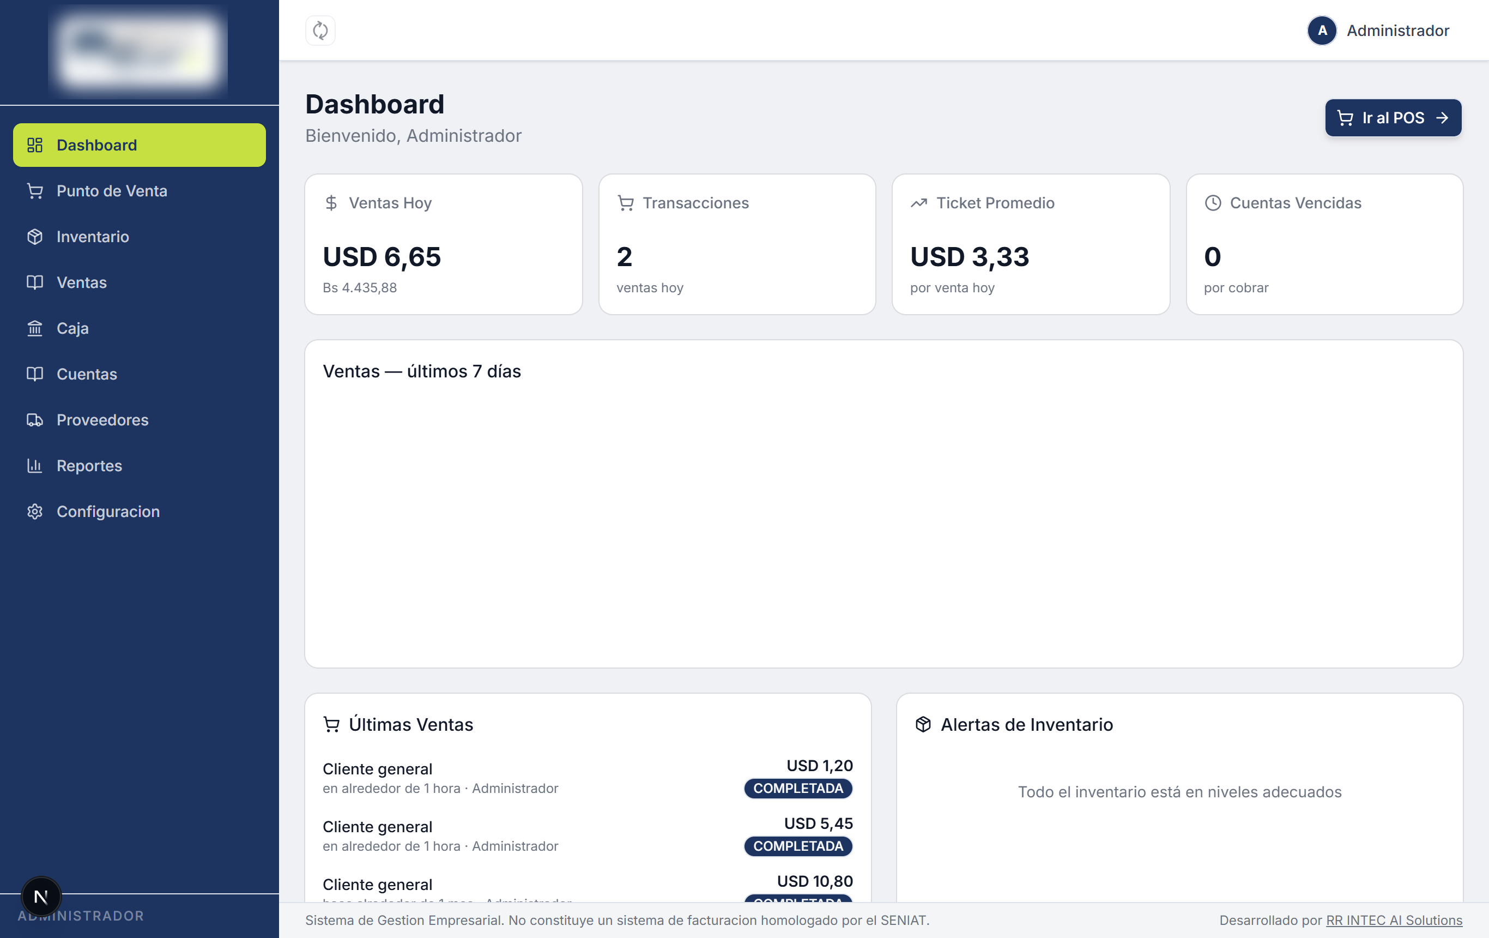Viewport: 1489px width, 938px height.
Task: Click COMPLETADA badge of USD 5,45 sale
Action: (x=798, y=846)
